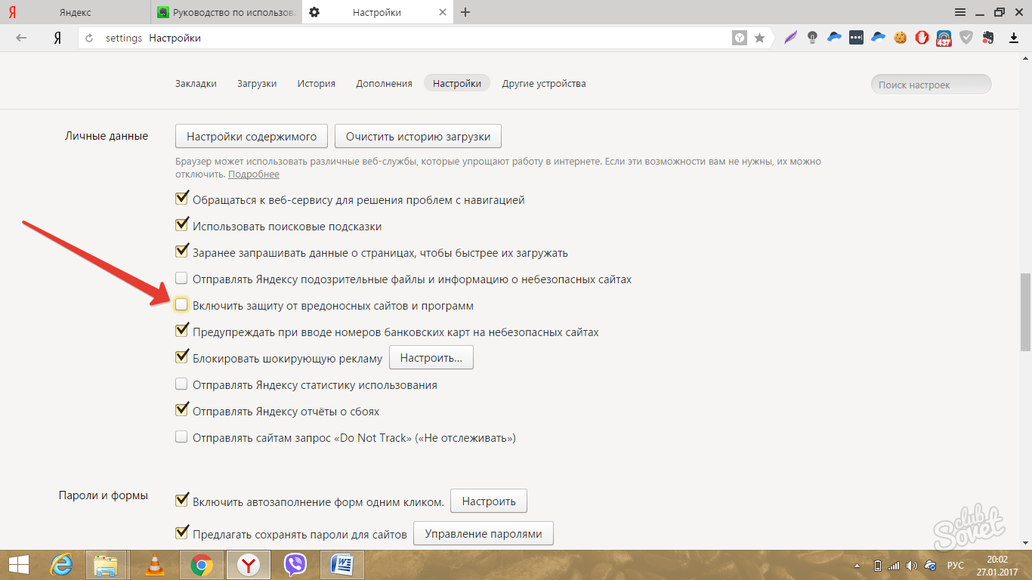Click the bookmark star in address bar
The width and height of the screenshot is (1032, 580).
click(760, 38)
